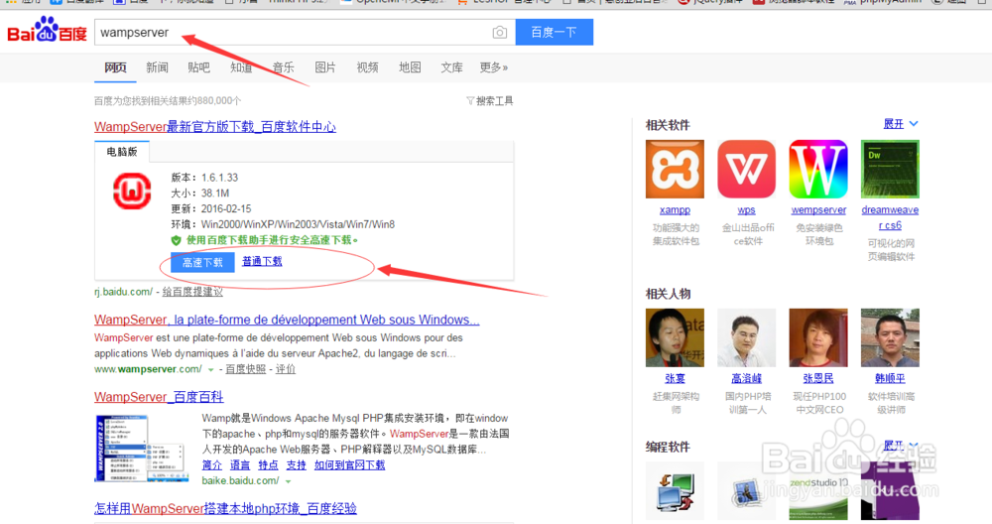The image size is (992, 524).
Task: Click photo of 高洛峰
Action: 747,337
